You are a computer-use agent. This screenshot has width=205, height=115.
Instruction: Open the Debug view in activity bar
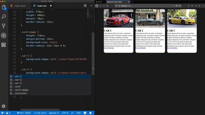(4, 35)
